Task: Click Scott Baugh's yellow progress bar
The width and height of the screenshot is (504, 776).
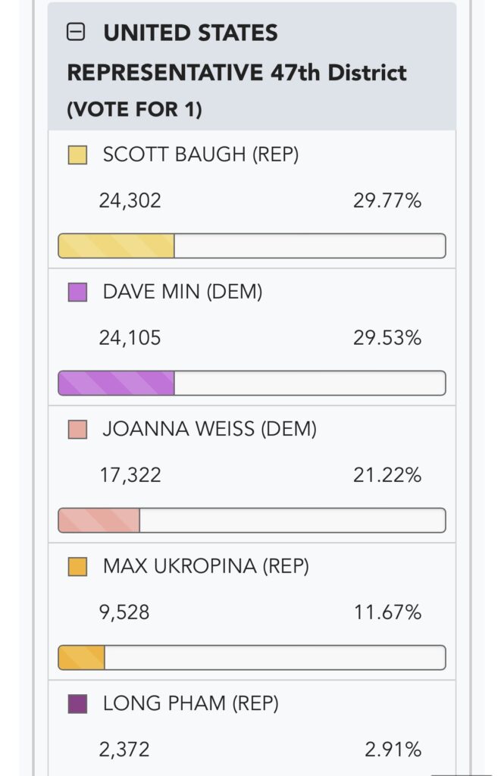Action: tap(252, 246)
